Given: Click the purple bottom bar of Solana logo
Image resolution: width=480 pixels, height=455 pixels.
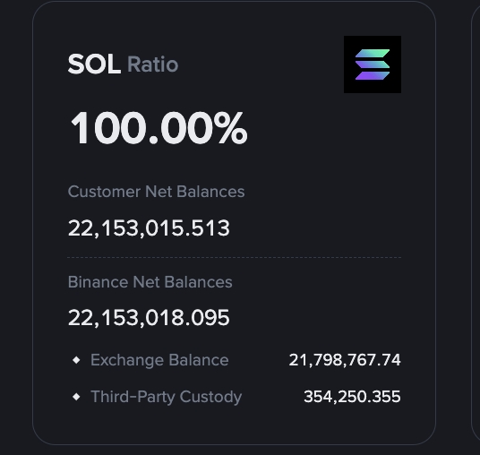Looking at the screenshot, I should 373,75.
